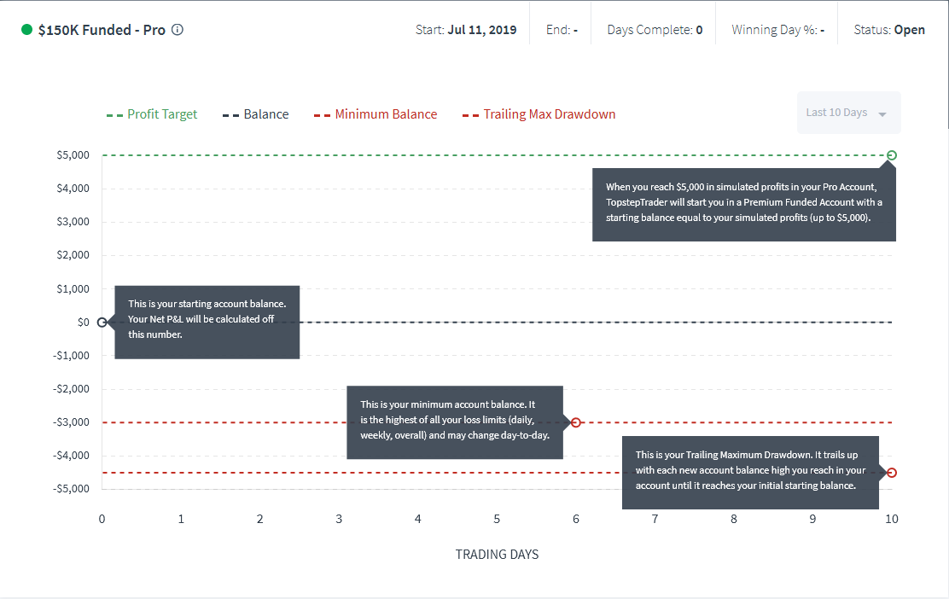Click the TRADING DAYS axis title

497,555
